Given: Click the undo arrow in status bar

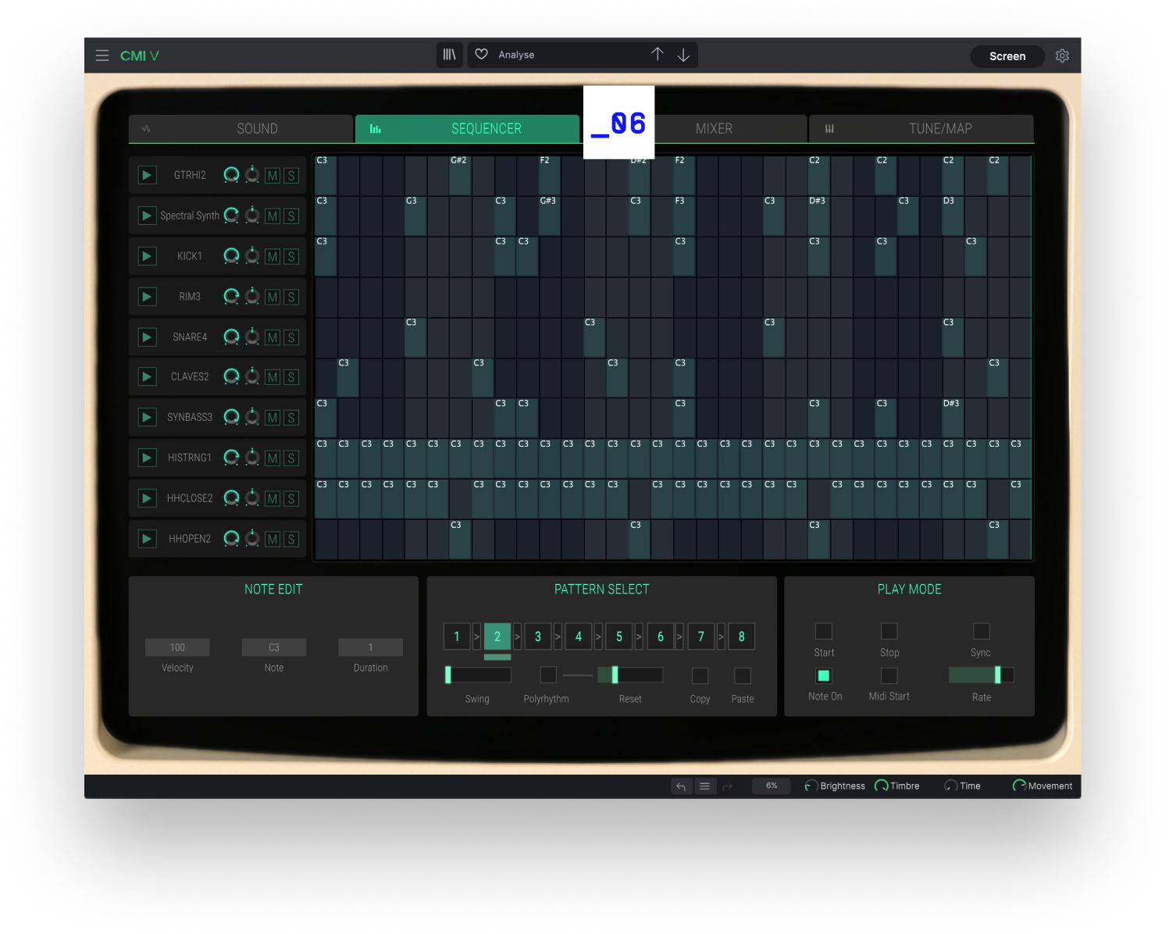Looking at the screenshot, I should click(x=681, y=786).
